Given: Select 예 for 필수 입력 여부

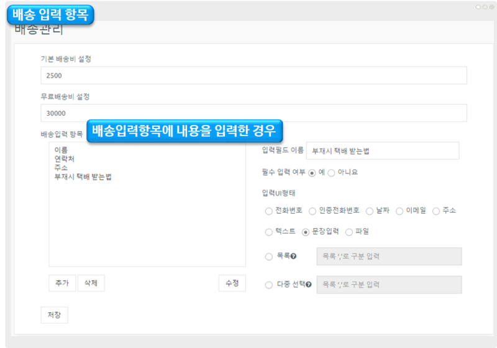Looking at the screenshot, I should click(x=312, y=172).
